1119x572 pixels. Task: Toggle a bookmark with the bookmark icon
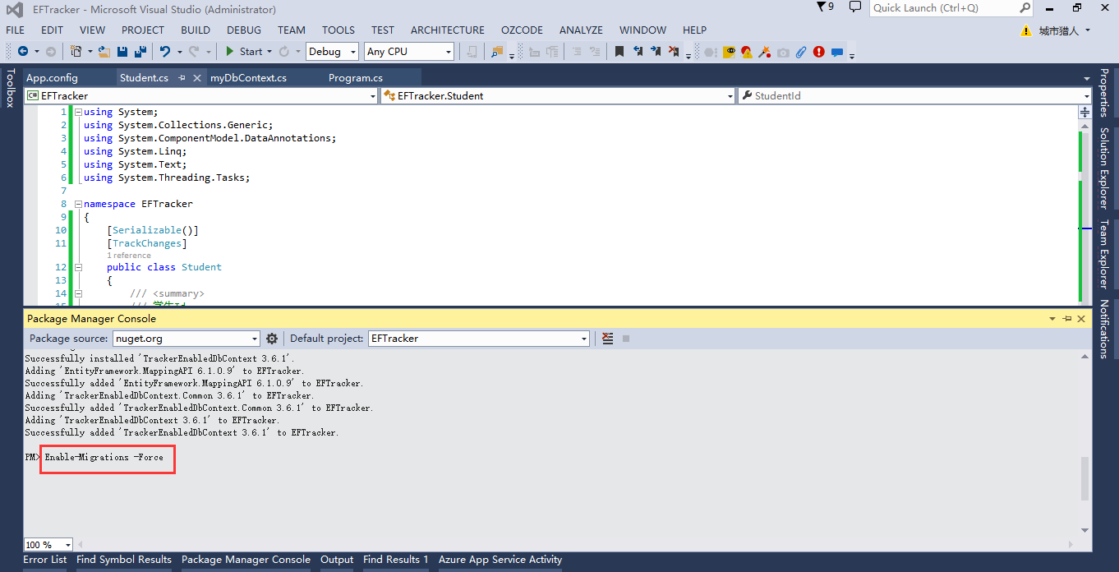619,51
